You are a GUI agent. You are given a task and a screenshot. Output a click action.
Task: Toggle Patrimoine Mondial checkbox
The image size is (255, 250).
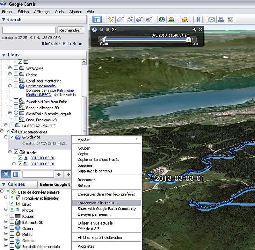click(x=16, y=86)
